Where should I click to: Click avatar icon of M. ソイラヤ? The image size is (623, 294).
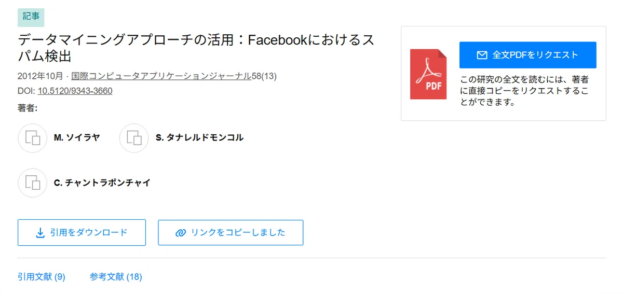[33, 138]
